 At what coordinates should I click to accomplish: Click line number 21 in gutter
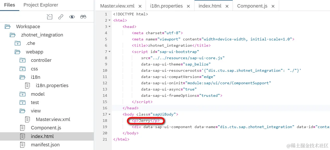pyautogui.click(x=105, y=139)
